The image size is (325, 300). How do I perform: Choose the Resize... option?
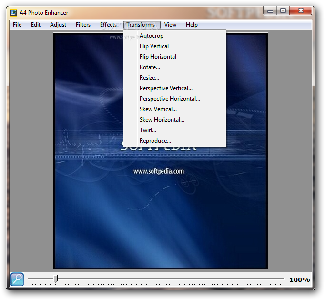(x=174, y=78)
